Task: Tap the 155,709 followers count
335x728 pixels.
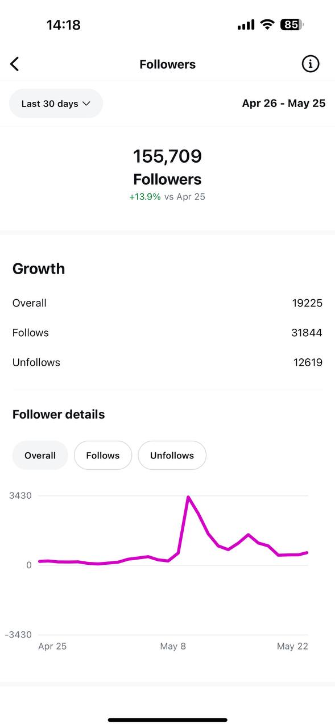Action: 167,156
